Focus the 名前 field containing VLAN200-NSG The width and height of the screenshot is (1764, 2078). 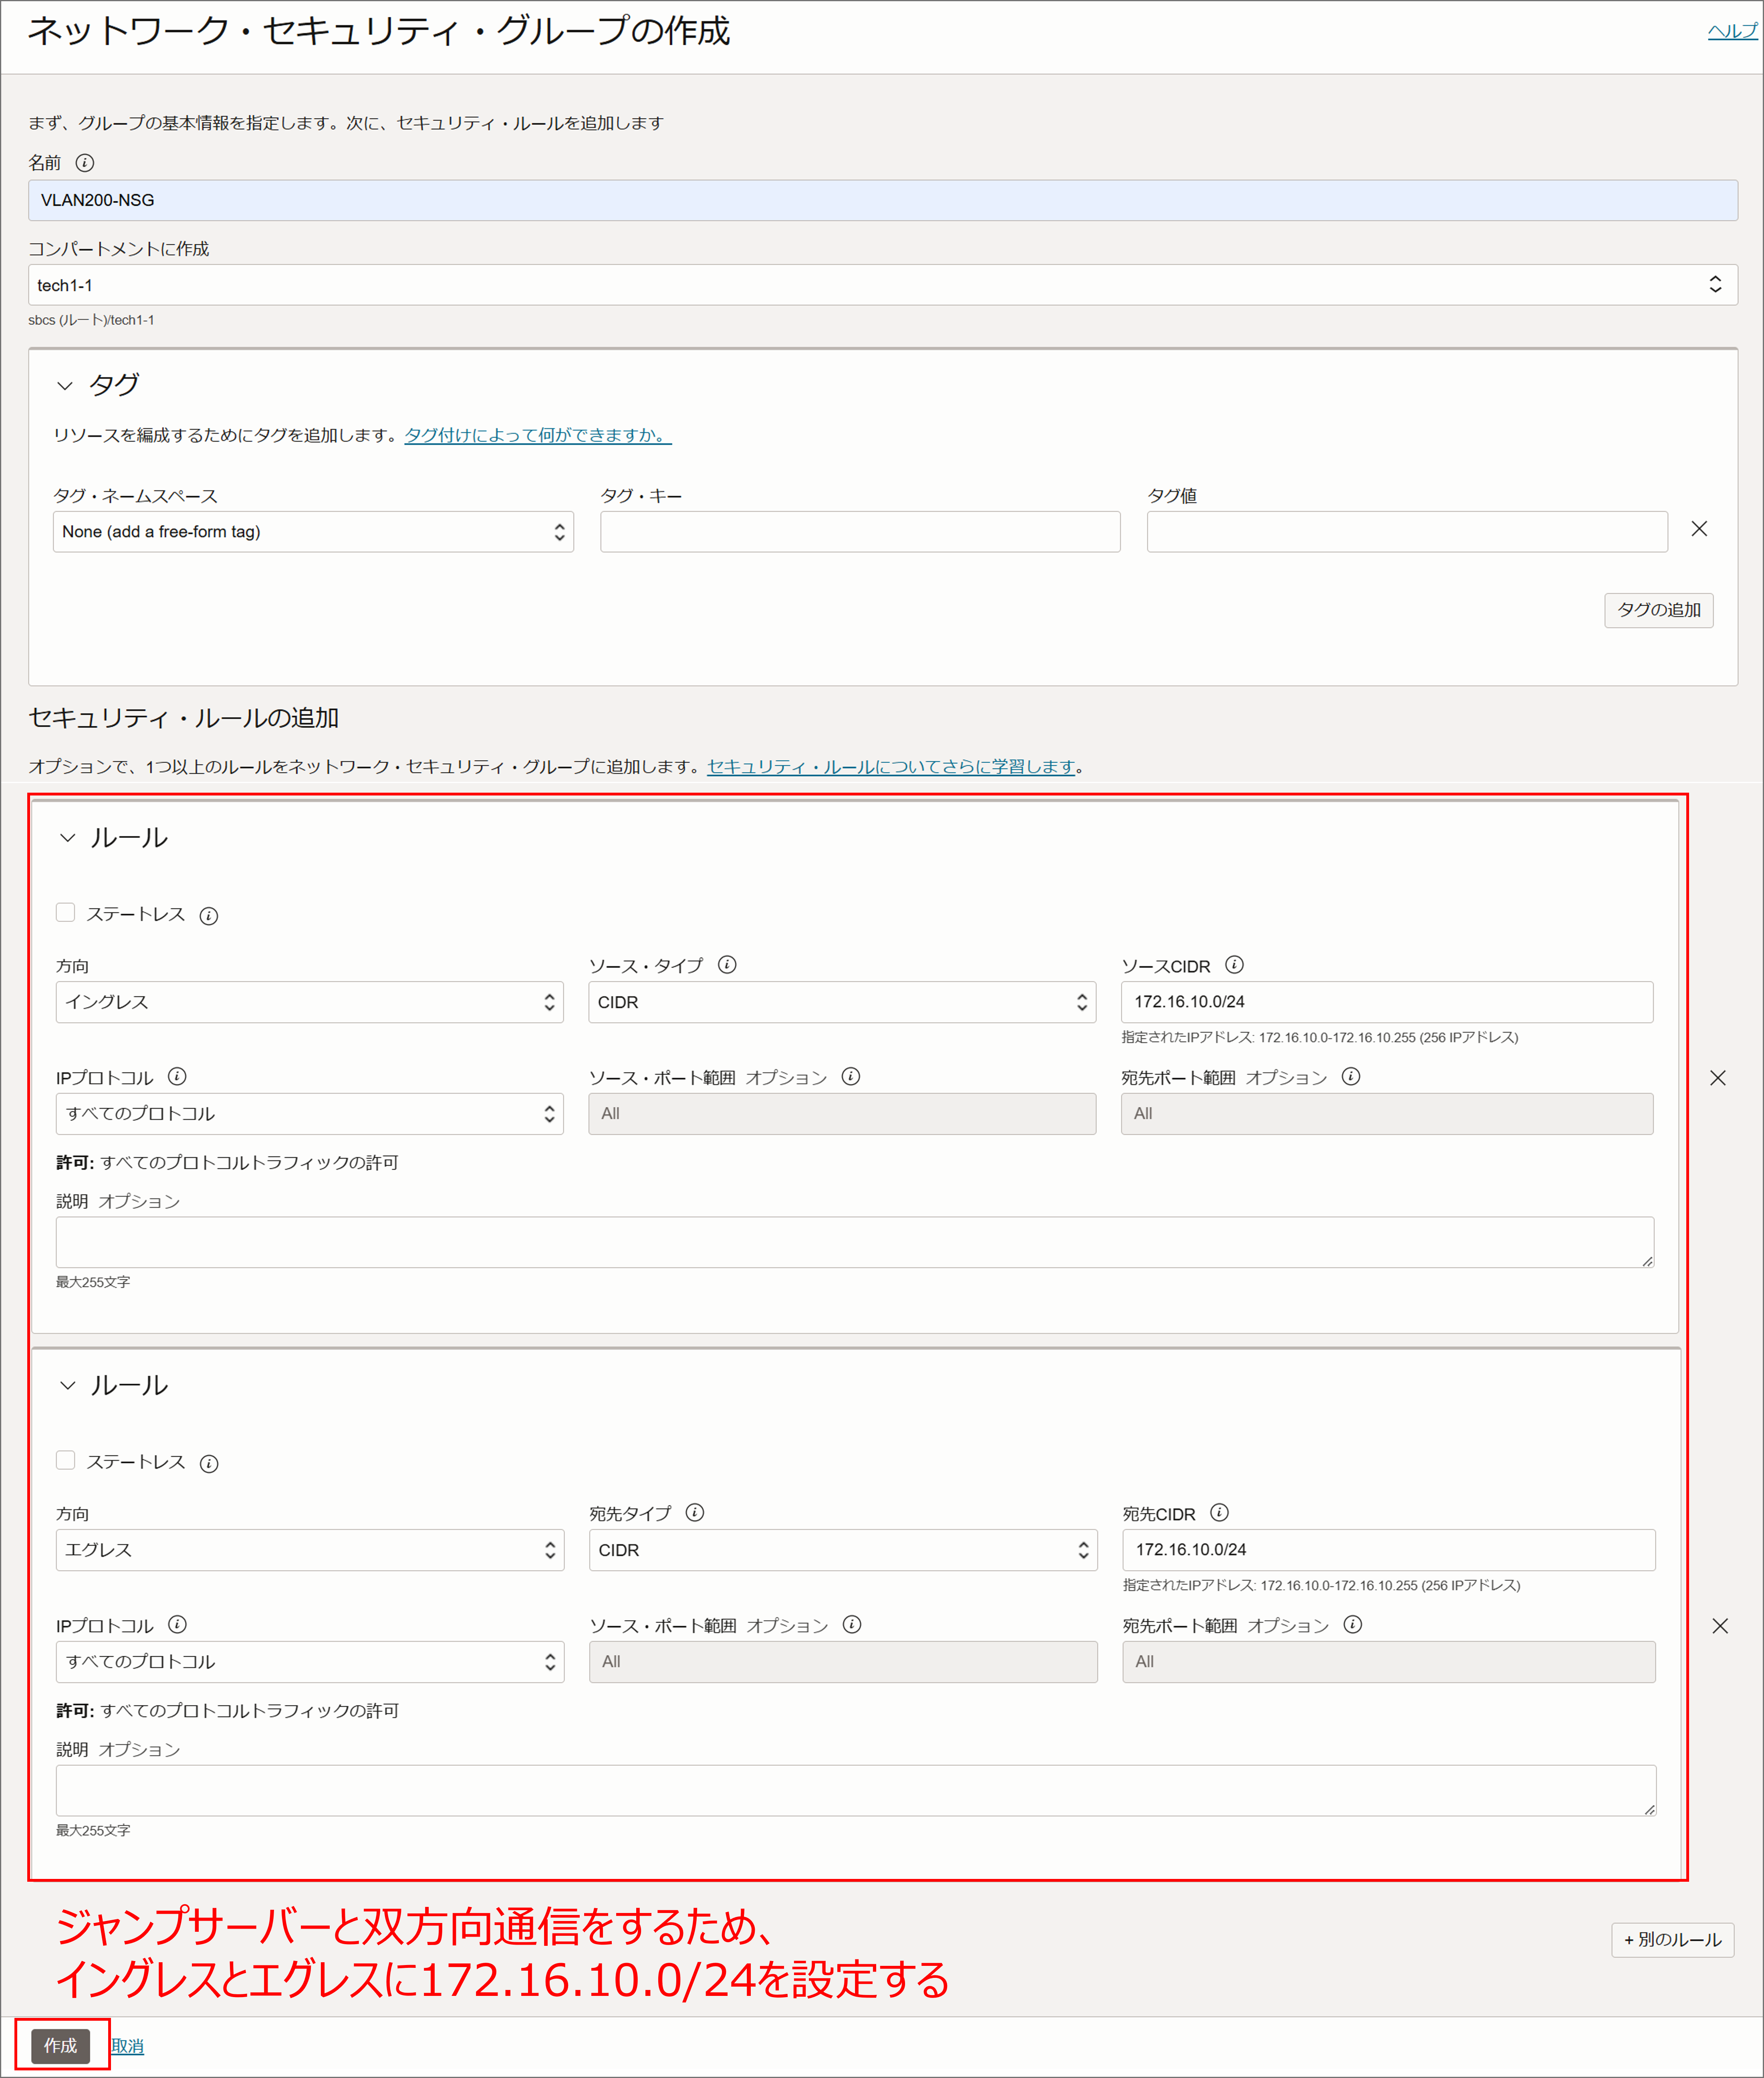[x=882, y=200]
